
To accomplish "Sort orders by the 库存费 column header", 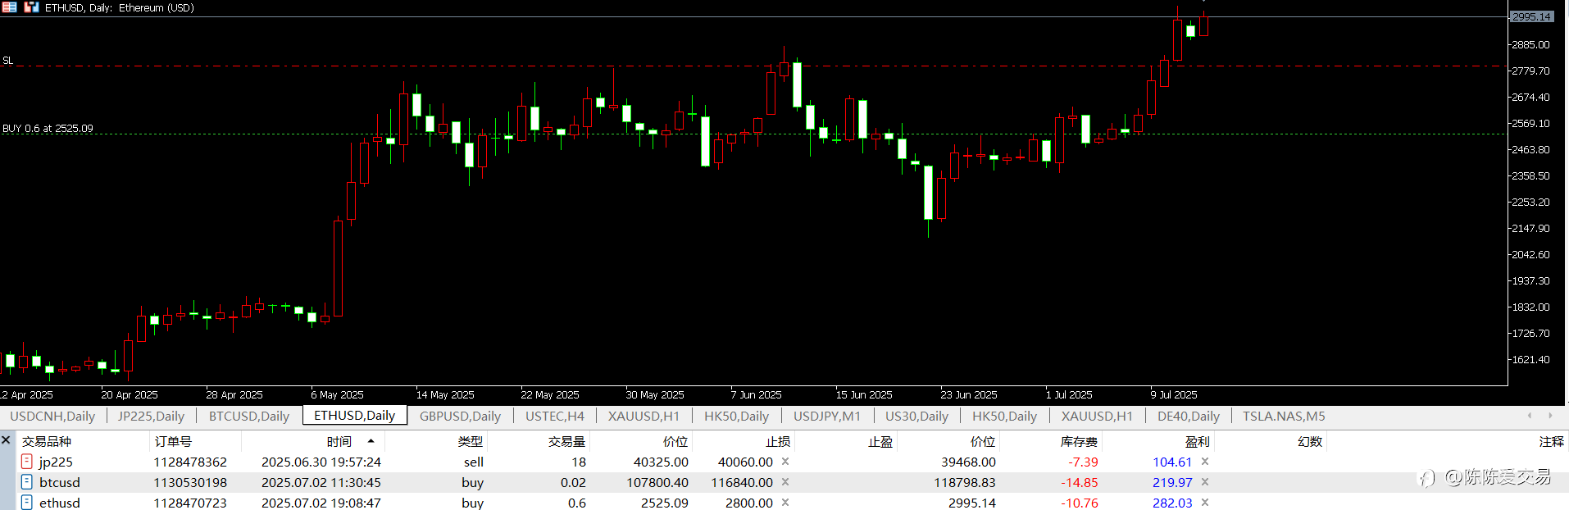I will [1080, 441].
